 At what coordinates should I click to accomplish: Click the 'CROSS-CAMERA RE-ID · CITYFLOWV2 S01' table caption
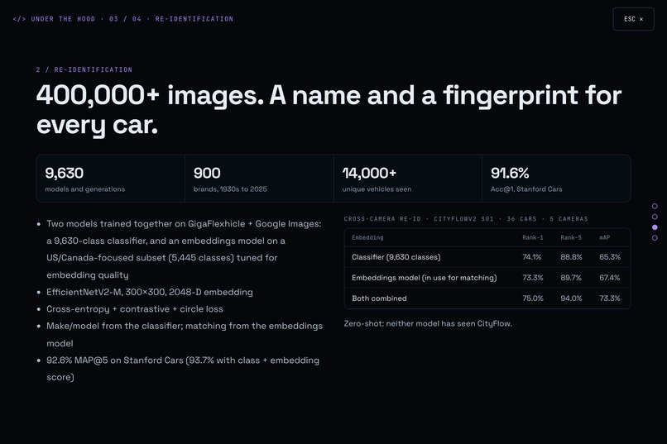(x=466, y=219)
